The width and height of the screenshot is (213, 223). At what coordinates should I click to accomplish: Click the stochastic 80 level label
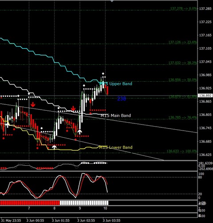click(x=200, y=177)
